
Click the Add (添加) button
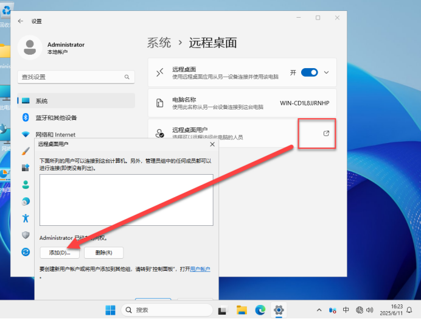(60, 252)
